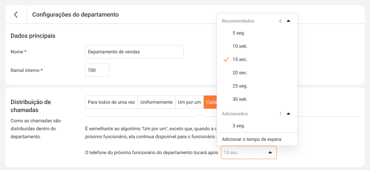Viewport: 370px width, 170px height.
Task: Click the back arrow icon
Action: click(x=16, y=15)
